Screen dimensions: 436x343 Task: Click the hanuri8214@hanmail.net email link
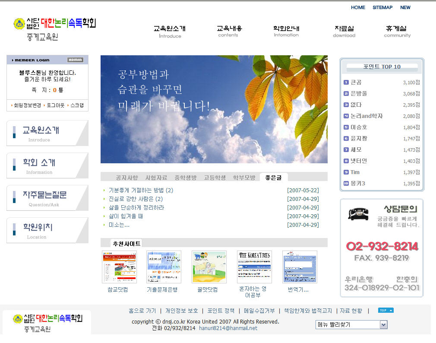point(228,328)
